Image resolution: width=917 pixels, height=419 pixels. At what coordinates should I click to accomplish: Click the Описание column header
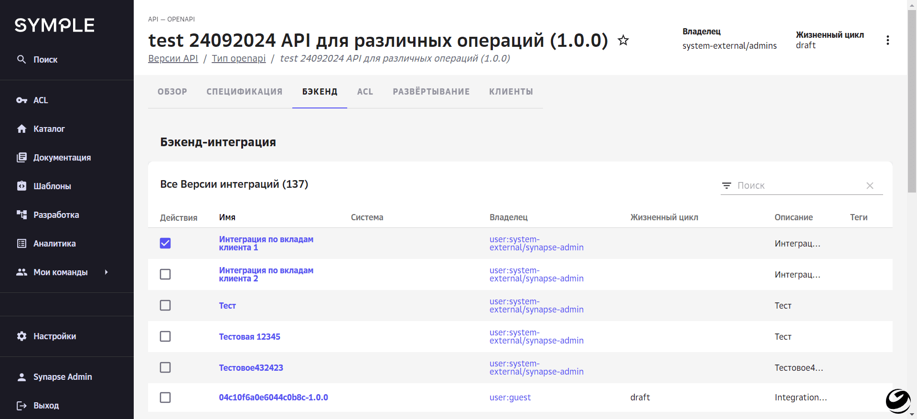coord(794,217)
